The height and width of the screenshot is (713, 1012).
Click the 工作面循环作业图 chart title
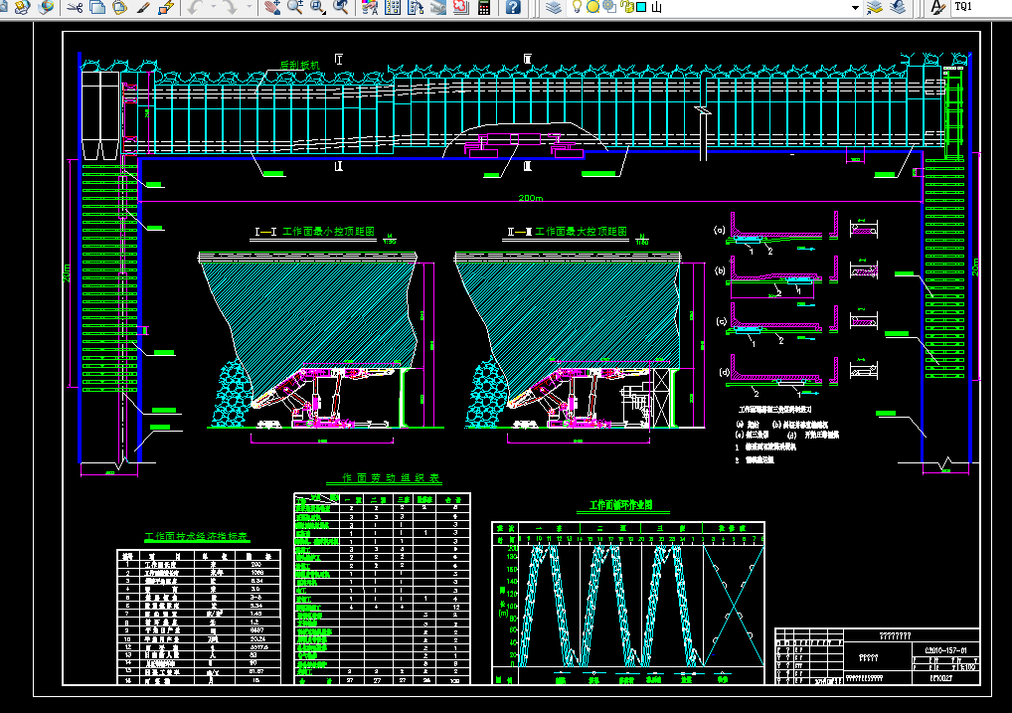pos(621,505)
